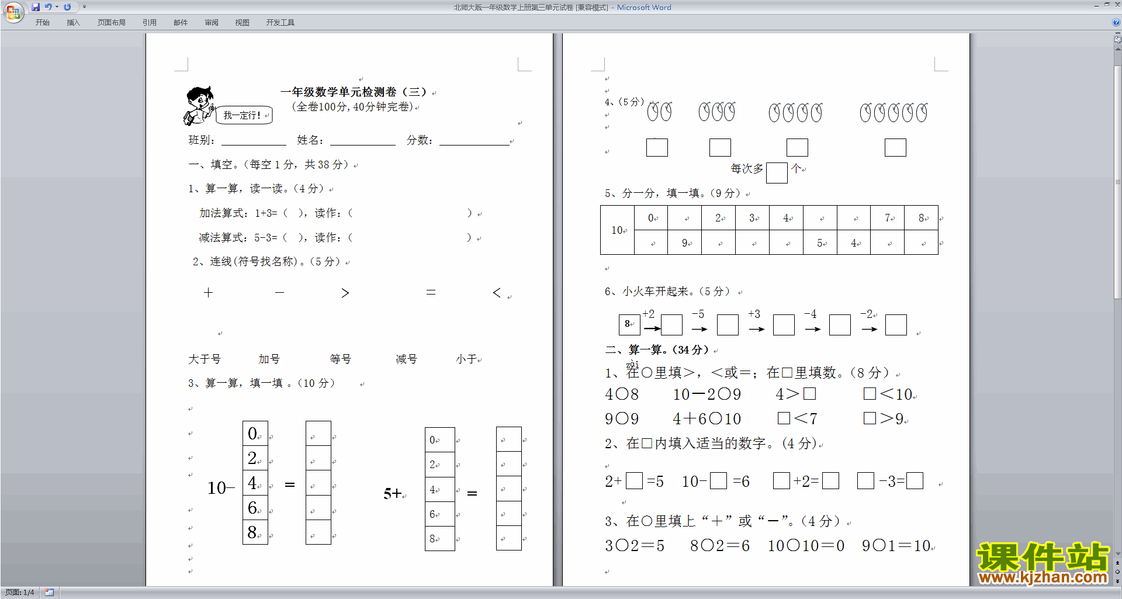Click the expression 9○1=10
Image resolution: width=1122 pixels, height=599 pixels.
tap(896, 546)
